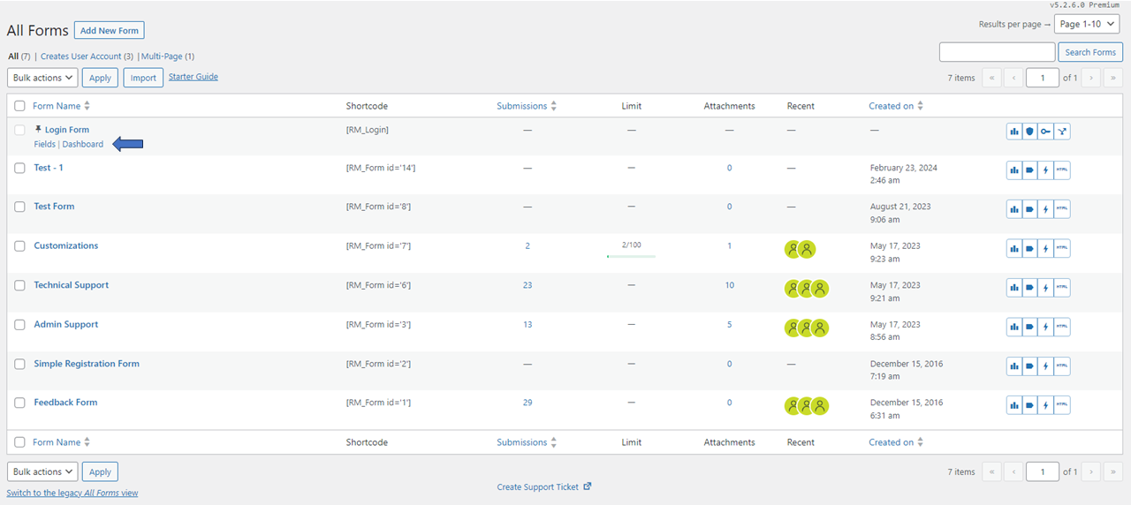
Task: Open bar chart analytics for Login Form
Action: [1013, 132]
